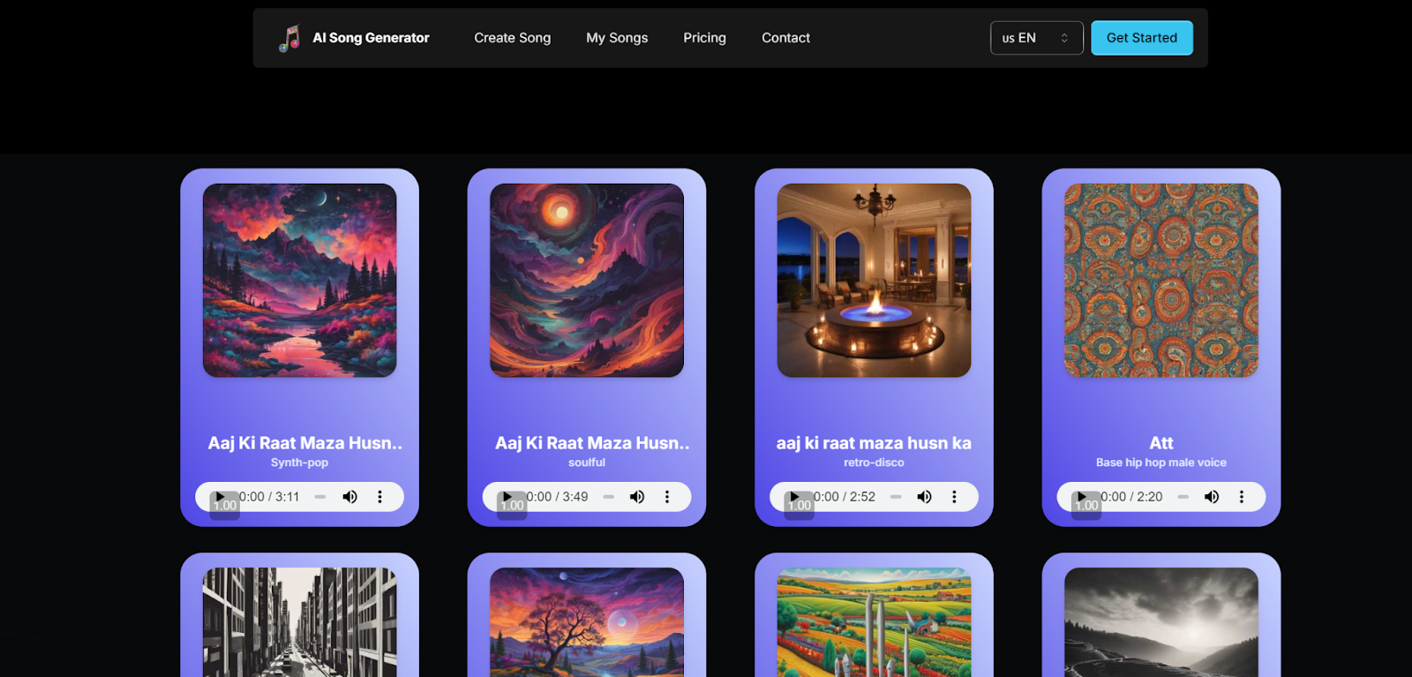Viewport: 1412px width, 677px height.
Task: Click the Get Started button
Action: [1142, 38]
